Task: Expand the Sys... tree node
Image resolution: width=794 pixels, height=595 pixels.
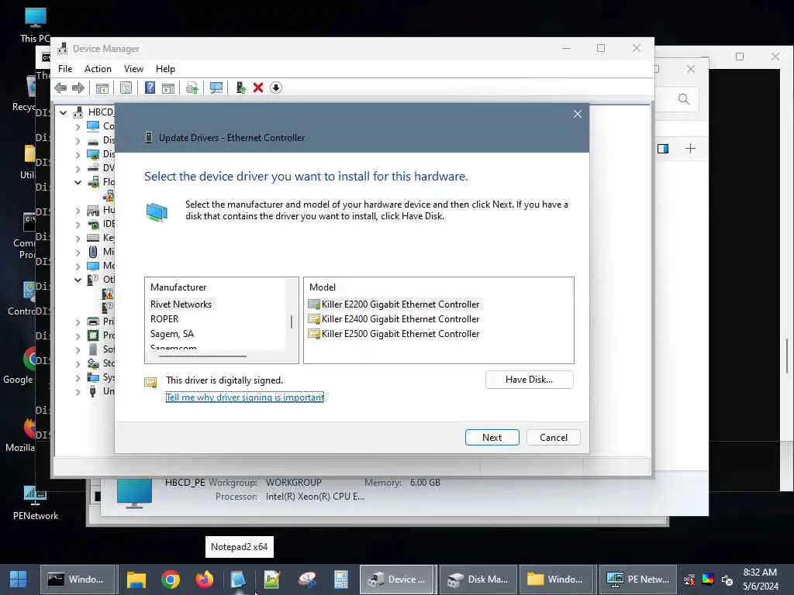Action: 78,378
